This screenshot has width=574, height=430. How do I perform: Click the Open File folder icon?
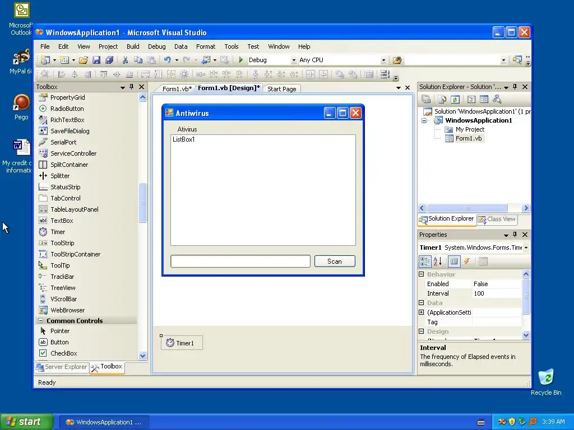point(84,60)
